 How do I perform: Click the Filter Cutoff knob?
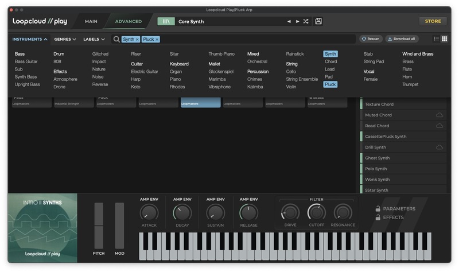click(316, 213)
